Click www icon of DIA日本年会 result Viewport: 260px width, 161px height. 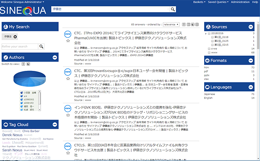[x=68, y=146]
